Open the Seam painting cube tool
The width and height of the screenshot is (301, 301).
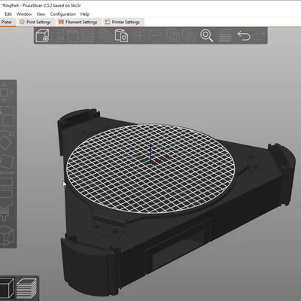[x=7, y=236]
